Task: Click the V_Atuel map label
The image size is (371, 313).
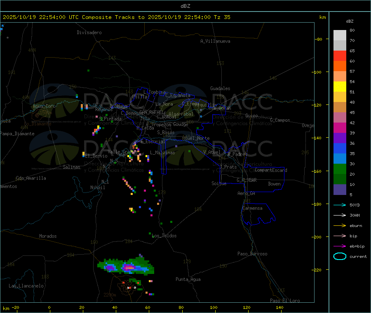Action: click(212, 152)
